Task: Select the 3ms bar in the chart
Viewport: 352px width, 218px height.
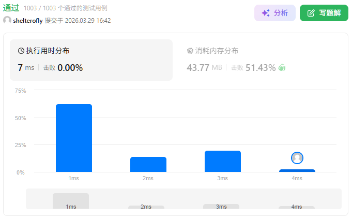Action: [222, 161]
